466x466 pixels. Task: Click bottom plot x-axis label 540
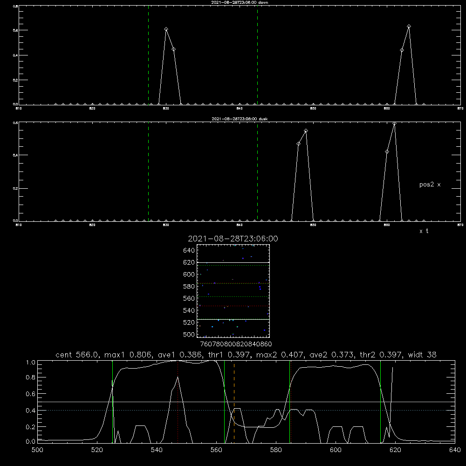(x=157, y=450)
